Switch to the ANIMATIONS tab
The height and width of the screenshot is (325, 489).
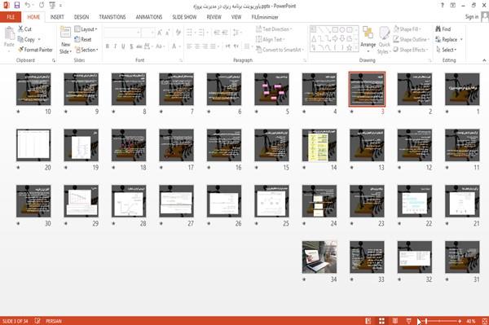click(x=149, y=17)
